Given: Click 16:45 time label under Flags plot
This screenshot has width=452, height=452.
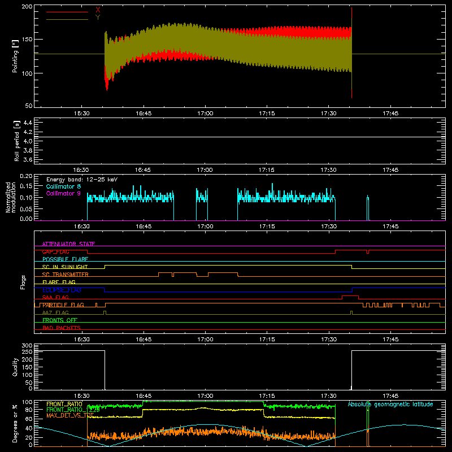Looking at the screenshot, I should tap(144, 340).
